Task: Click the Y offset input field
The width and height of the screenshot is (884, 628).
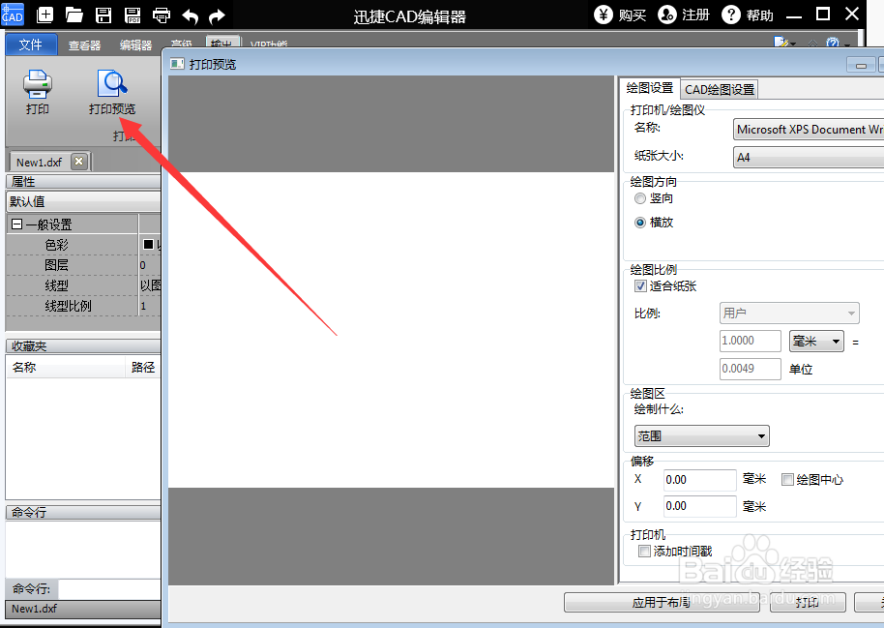Action: point(699,506)
